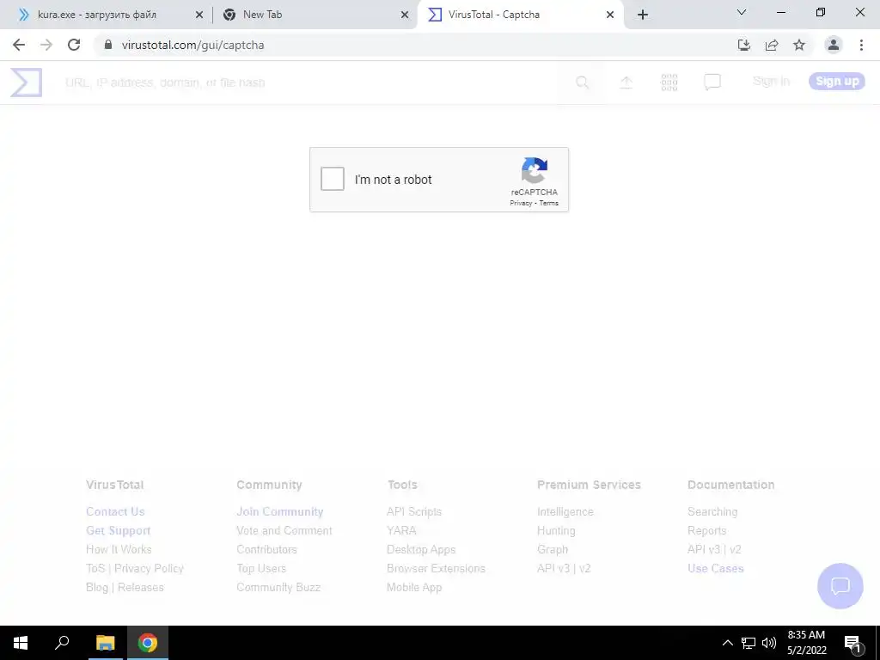Open the Contributors footer link

click(x=266, y=549)
